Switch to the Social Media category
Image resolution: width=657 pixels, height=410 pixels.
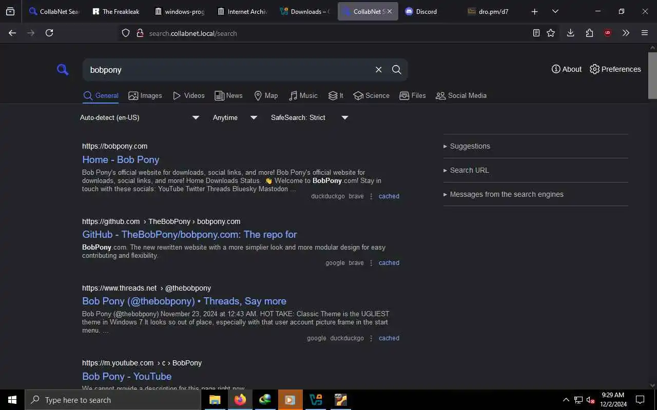click(x=461, y=96)
